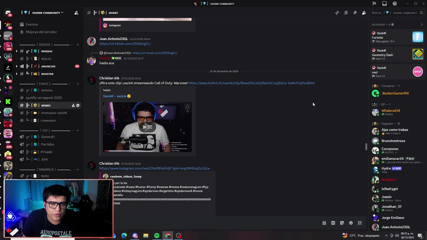Open the Instagram reel link
The image size is (427, 240).
coord(154,168)
